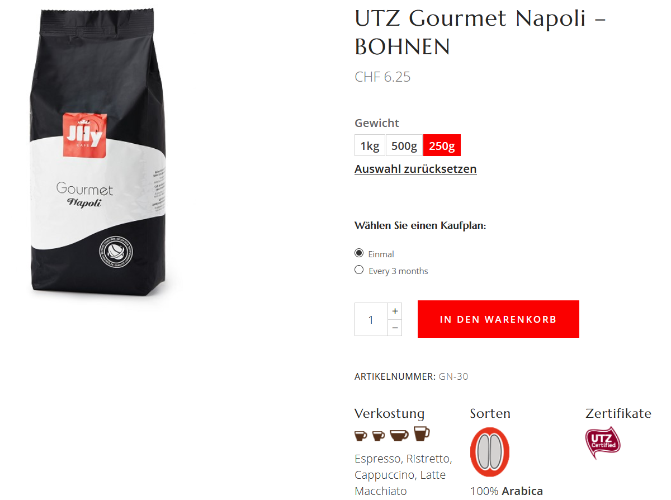
Task: Click the UTZ Gourmet Napoli product title
Action: [480, 32]
